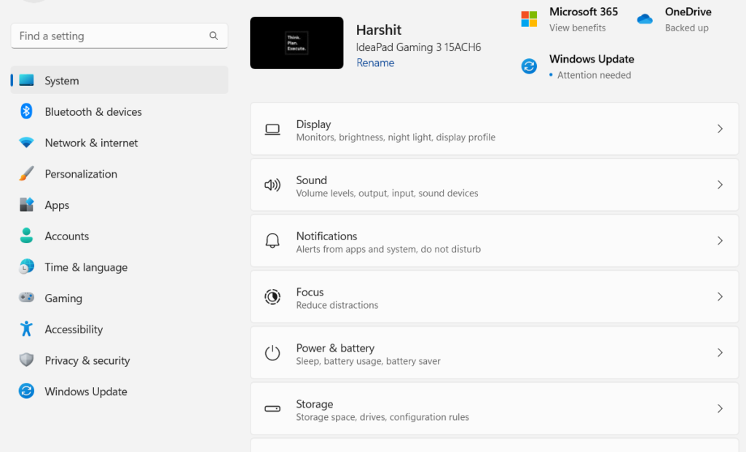Click the Microsoft 365 logo icon
Screen dimensions: 746x452
(x=529, y=19)
